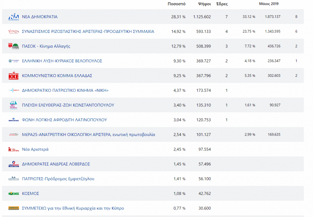The width and height of the screenshot is (313, 217).
Task: Click the Ποσοστό column header
Action: pos(176,4)
